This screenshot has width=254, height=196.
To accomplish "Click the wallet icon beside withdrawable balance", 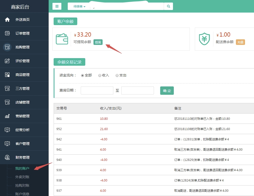I will 62,39.
